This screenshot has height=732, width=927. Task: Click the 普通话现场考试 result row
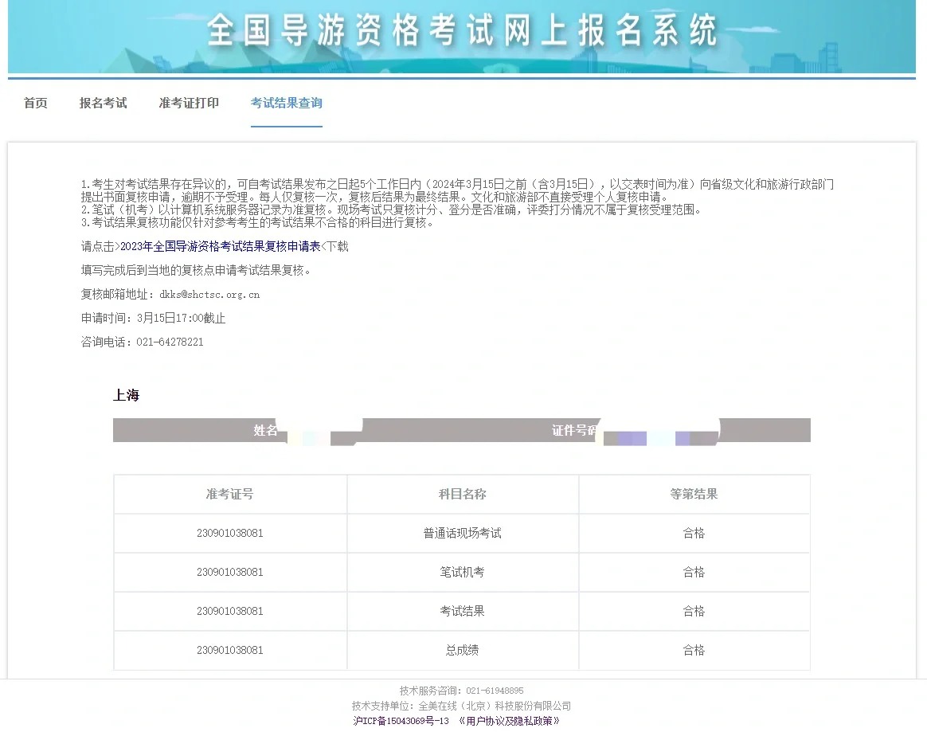click(462, 533)
